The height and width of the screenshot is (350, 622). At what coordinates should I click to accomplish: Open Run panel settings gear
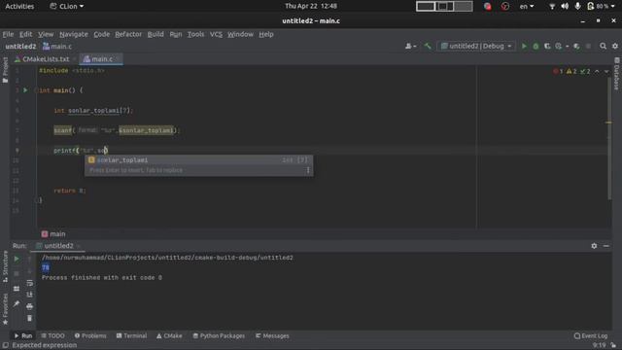click(594, 246)
